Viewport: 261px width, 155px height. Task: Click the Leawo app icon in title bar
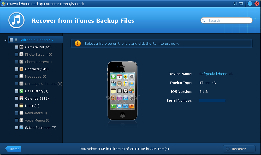click(x=3, y=4)
